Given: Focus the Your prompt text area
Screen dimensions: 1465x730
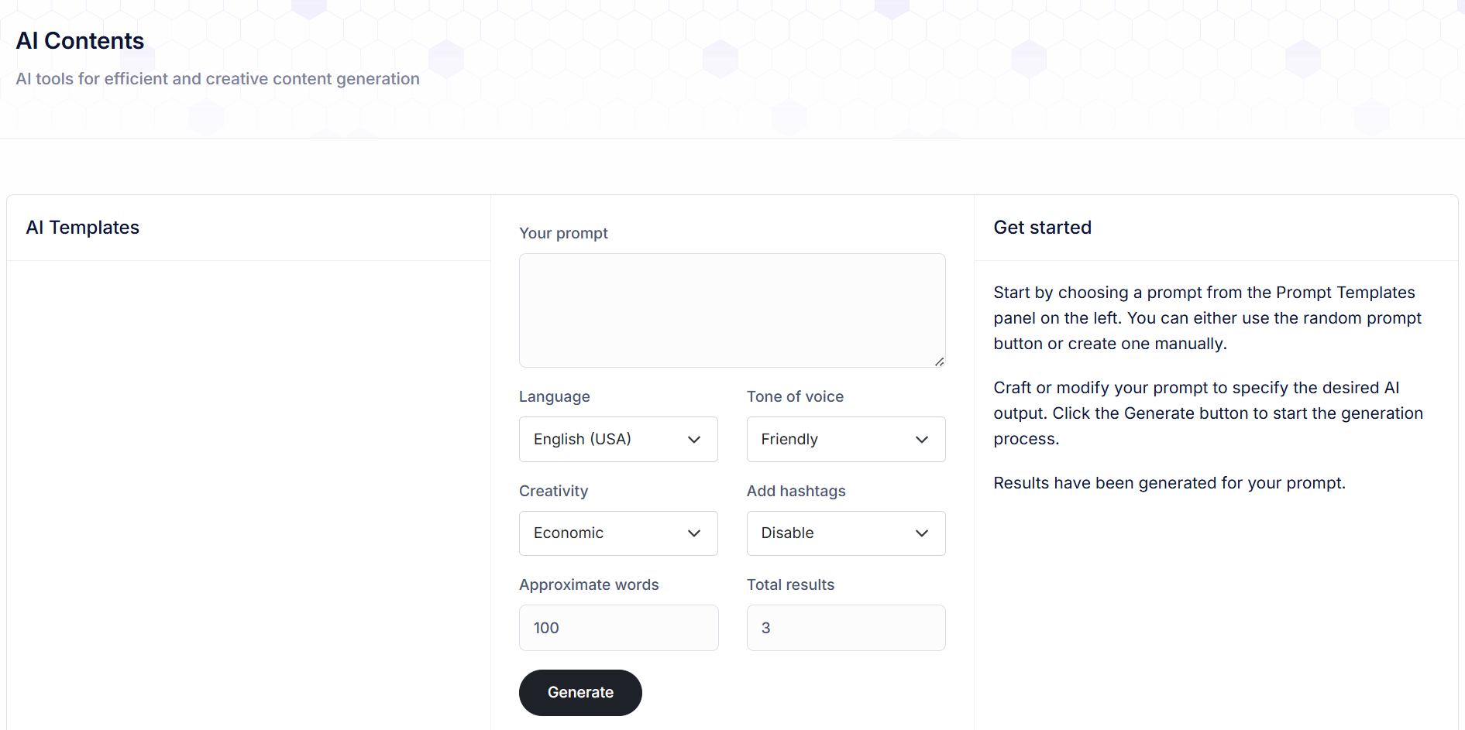Looking at the screenshot, I should pyautogui.click(x=731, y=310).
